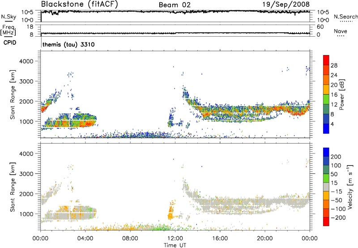Click the "Slant Range [km]" label of velocity panel

pos(13,187)
